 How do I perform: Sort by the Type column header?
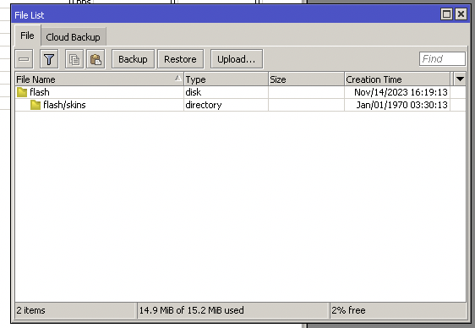tap(226, 79)
